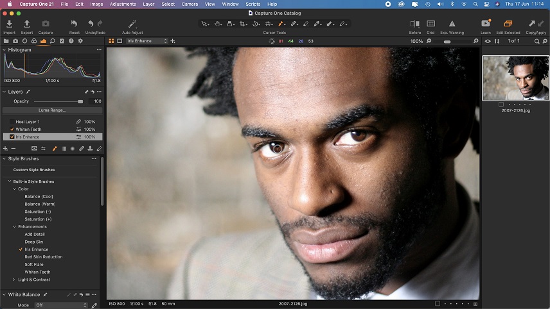Click the Edit Selected variants icon
This screenshot has width=550, height=309.
click(x=508, y=24)
